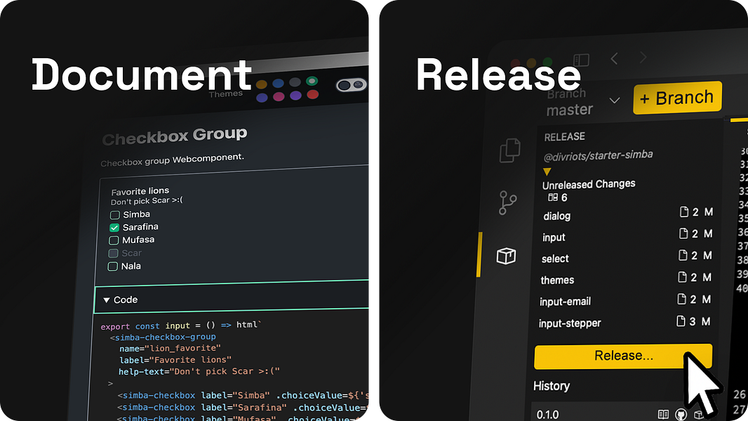Viewport: 748px width, 421px height.
Task: Toggle the sidebar panel layout icon
Action: [581, 60]
